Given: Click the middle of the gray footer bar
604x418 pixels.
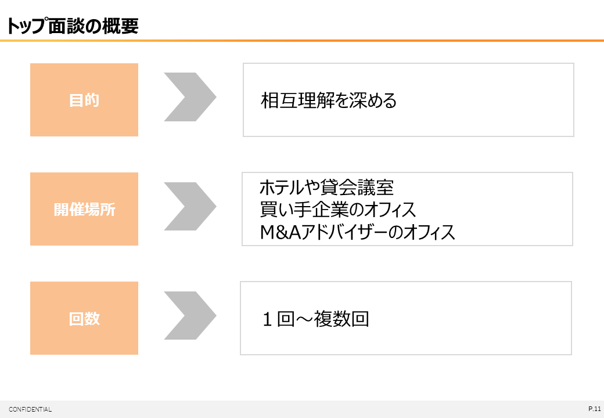Looking at the screenshot, I should [302, 409].
